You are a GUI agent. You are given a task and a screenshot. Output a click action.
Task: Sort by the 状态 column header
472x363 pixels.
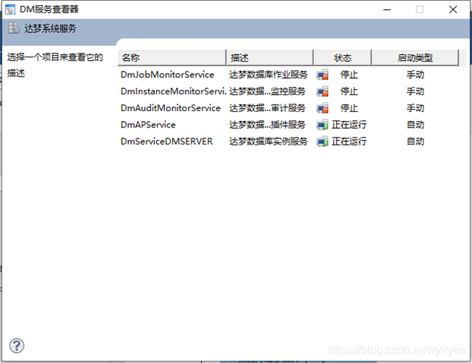[x=342, y=57]
